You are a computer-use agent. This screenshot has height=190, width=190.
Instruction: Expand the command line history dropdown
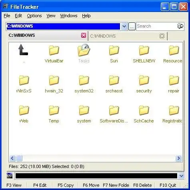pos(181,176)
